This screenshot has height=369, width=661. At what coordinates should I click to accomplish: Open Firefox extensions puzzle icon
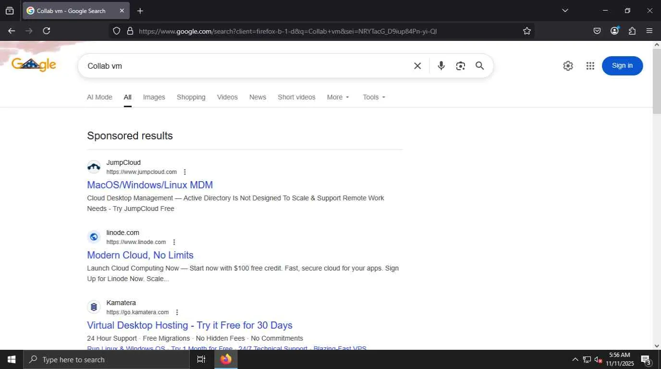(x=632, y=31)
